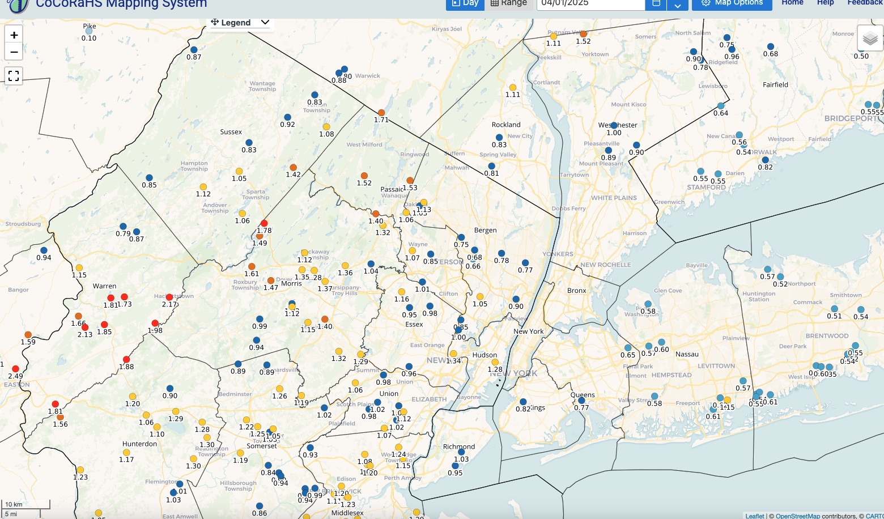Expand the Legend panel
Image resolution: width=884 pixels, height=519 pixels.
pos(265,23)
